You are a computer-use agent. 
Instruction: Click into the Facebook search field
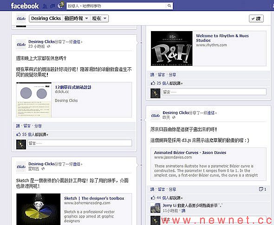116,6
